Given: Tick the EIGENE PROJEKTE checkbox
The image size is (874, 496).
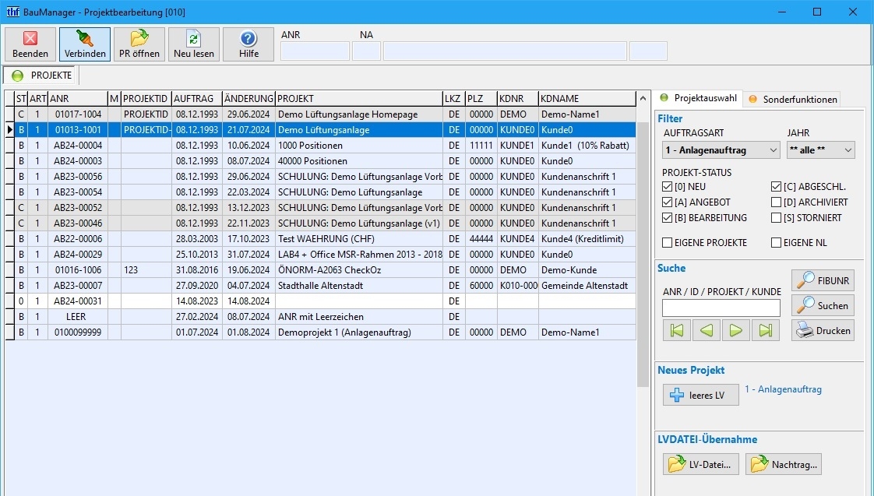Looking at the screenshot, I should click(x=667, y=243).
